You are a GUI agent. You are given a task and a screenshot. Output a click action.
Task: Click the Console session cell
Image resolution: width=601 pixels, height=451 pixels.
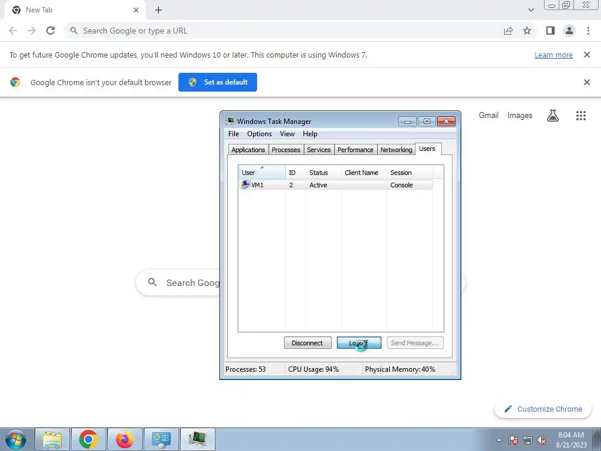[x=401, y=185]
